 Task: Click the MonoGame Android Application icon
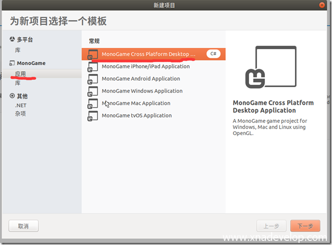(x=93, y=79)
